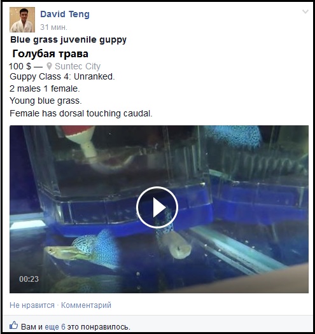
Task: Click the 'Комментарий' link
Action: (x=86, y=305)
